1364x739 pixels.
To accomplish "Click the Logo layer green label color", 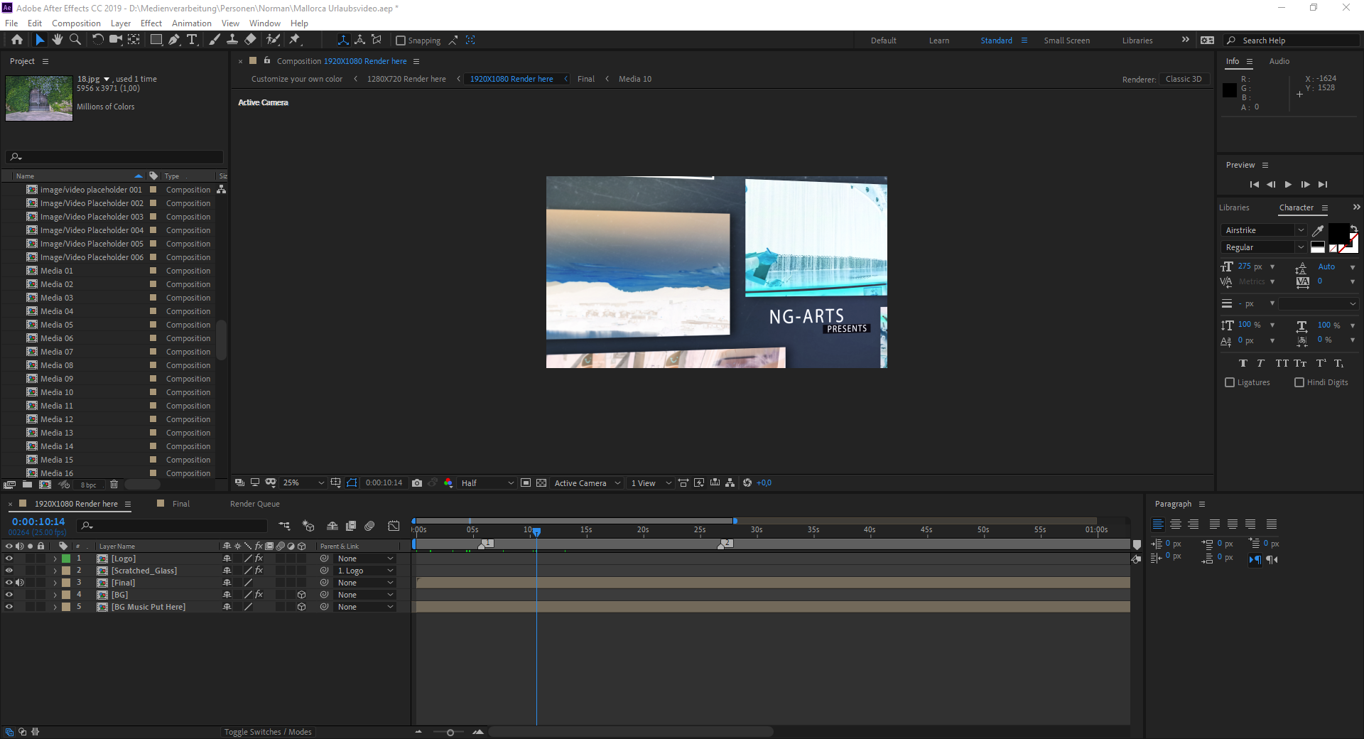I will [66, 559].
